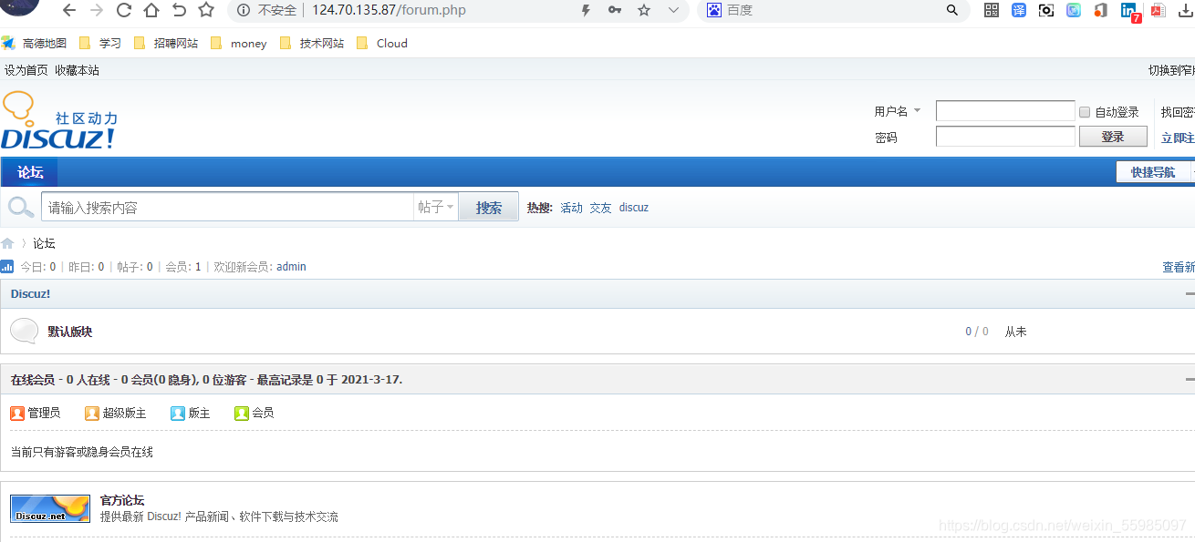Click the 设为首页 link
Viewport: 1195px width, 542px height.
[26, 70]
